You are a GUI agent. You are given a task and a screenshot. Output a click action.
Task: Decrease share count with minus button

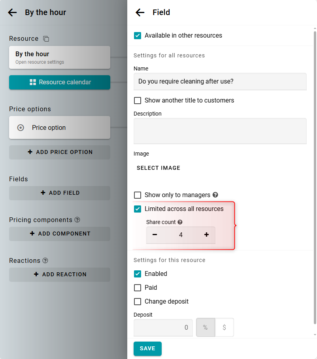tap(155, 235)
